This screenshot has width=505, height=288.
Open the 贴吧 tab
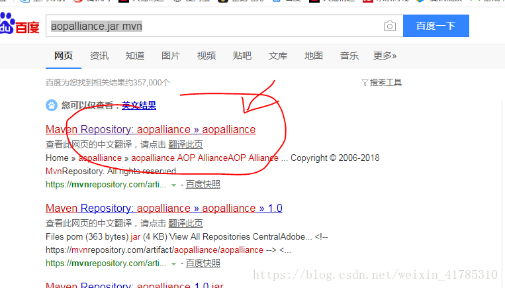pos(242,56)
